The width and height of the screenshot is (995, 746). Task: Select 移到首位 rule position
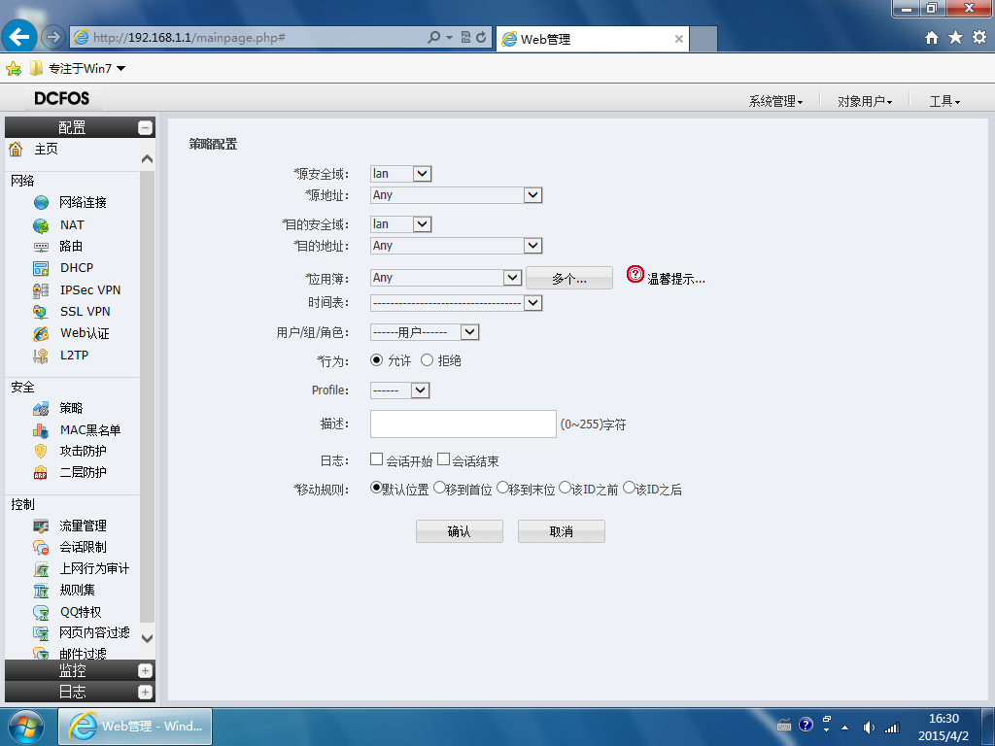point(439,488)
